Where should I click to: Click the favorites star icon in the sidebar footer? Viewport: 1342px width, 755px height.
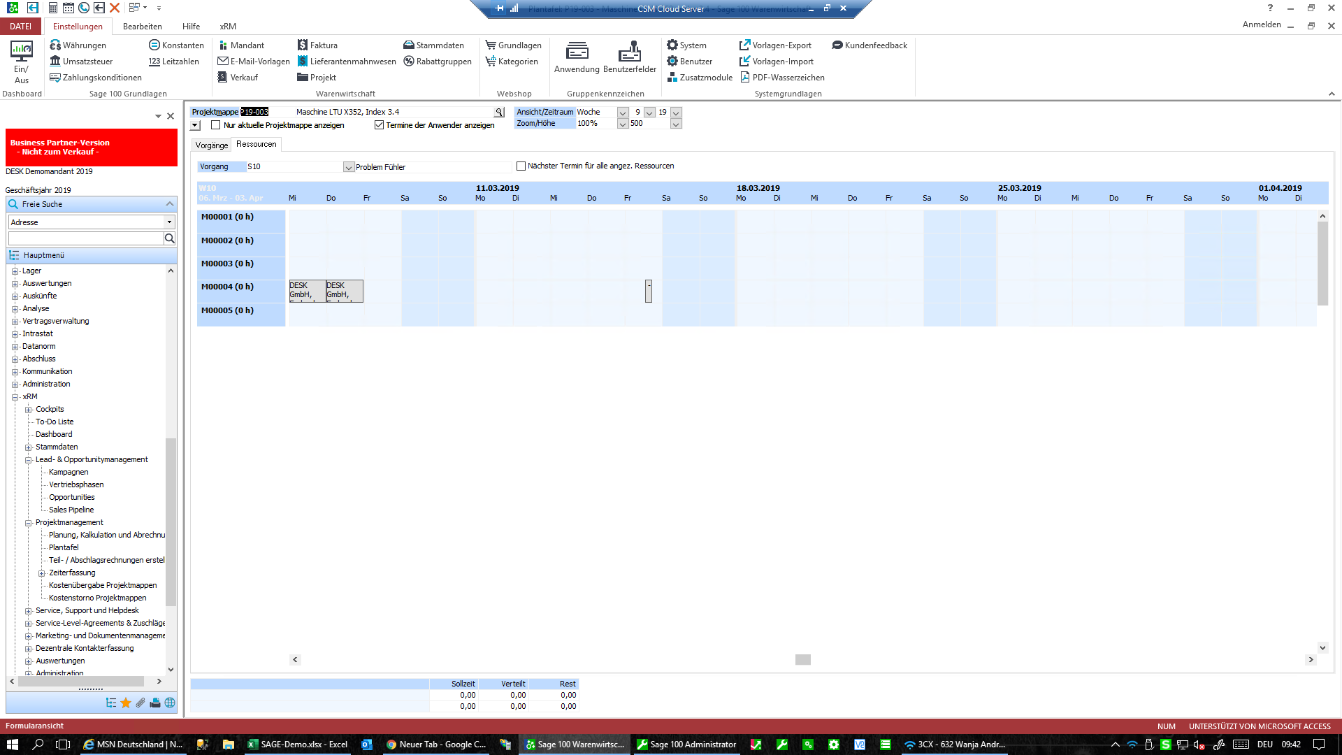126,703
